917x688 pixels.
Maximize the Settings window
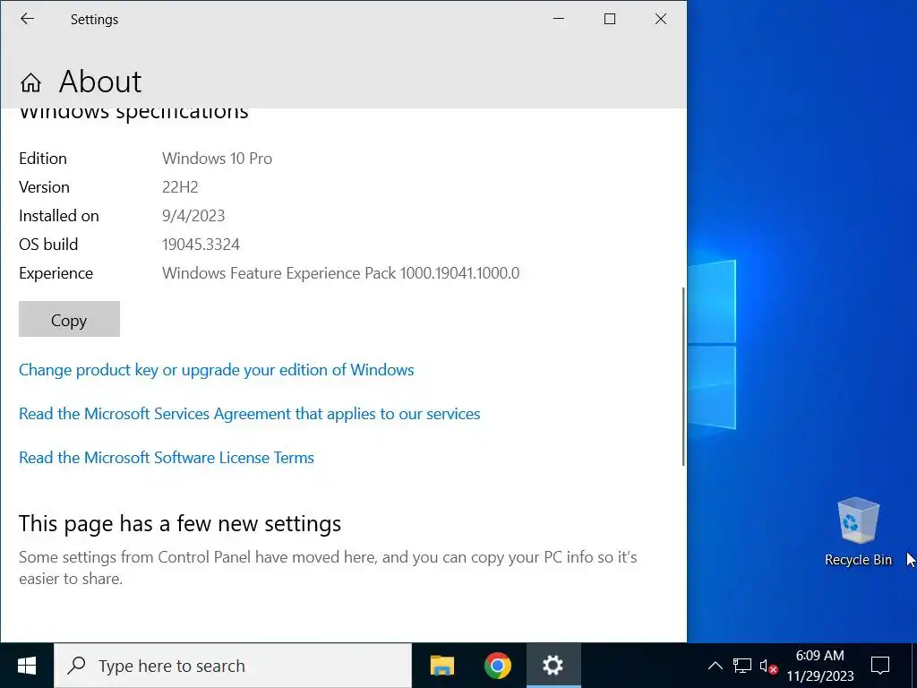click(x=609, y=19)
